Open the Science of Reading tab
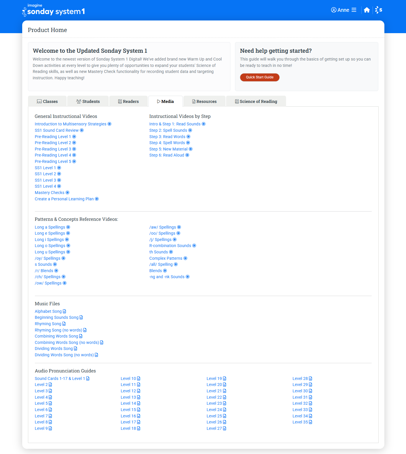Image resolution: width=406 pixels, height=454 pixels. pyautogui.click(x=256, y=101)
